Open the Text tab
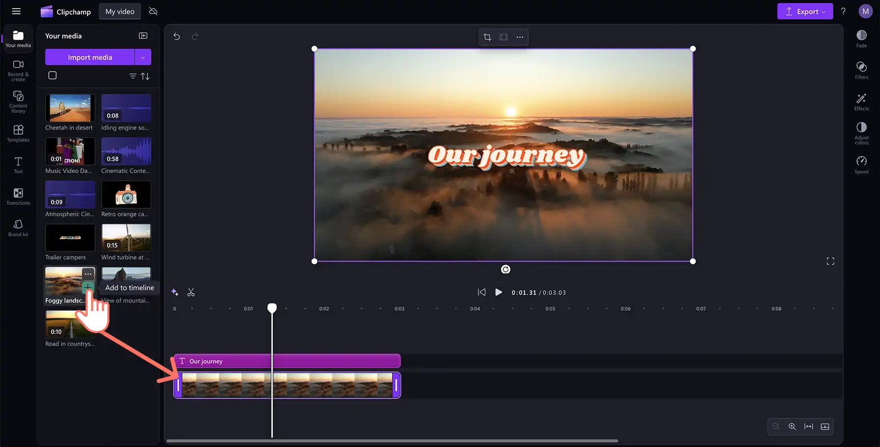The height and width of the screenshot is (447, 880). coord(18,165)
